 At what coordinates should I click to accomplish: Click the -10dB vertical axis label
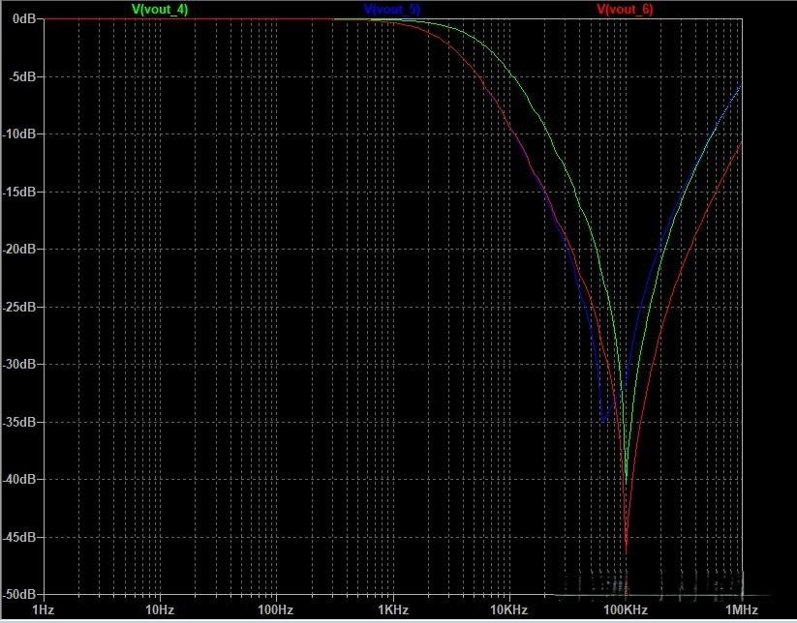point(18,134)
